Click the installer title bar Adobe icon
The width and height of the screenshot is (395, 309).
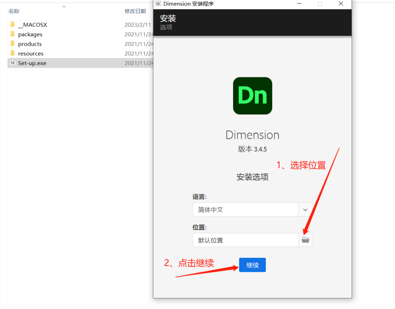(x=158, y=4)
